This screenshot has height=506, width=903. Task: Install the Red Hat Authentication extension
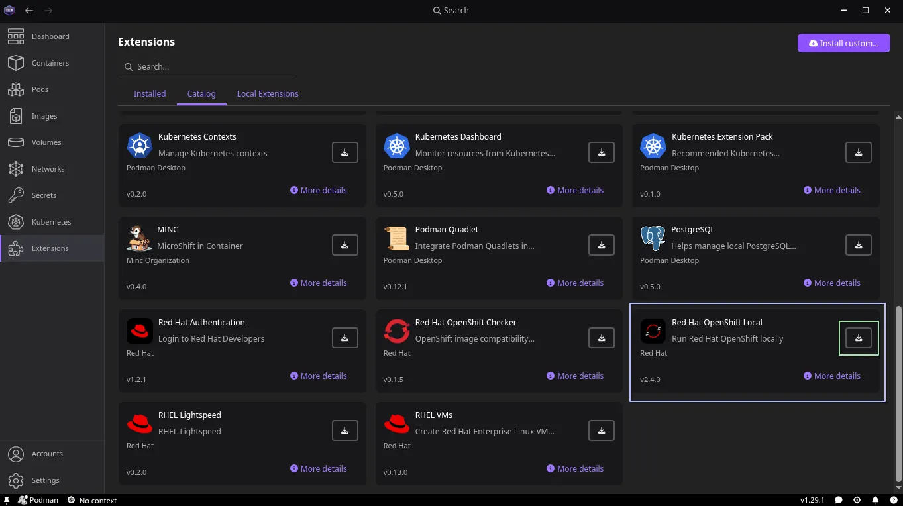(x=345, y=338)
